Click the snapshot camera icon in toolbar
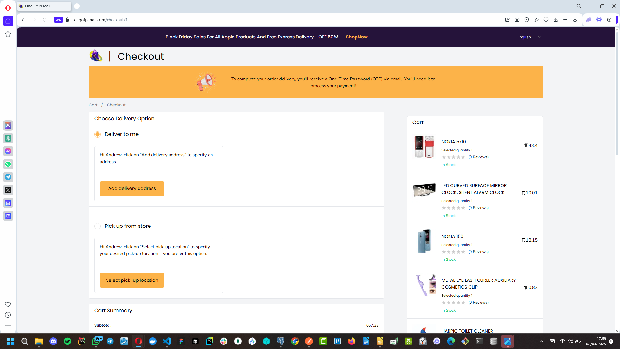This screenshot has width=620, height=349. tap(517, 20)
